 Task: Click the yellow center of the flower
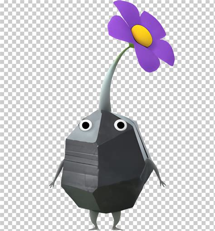point(142,36)
